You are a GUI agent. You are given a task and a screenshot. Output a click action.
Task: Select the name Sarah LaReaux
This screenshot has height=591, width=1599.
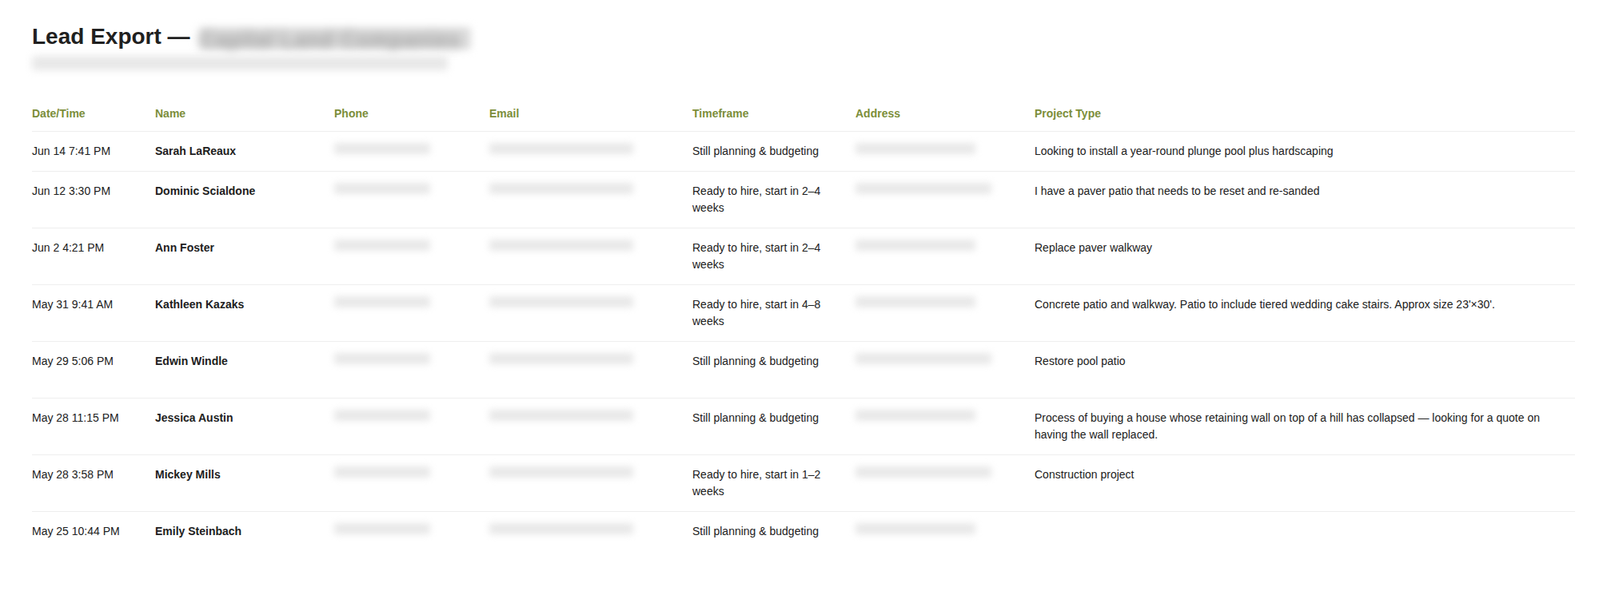(x=195, y=151)
